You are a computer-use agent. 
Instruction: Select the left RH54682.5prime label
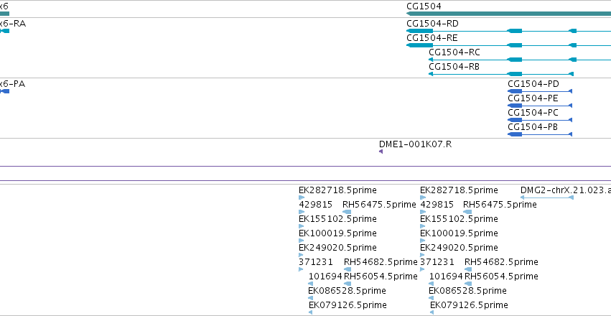(381, 262)
